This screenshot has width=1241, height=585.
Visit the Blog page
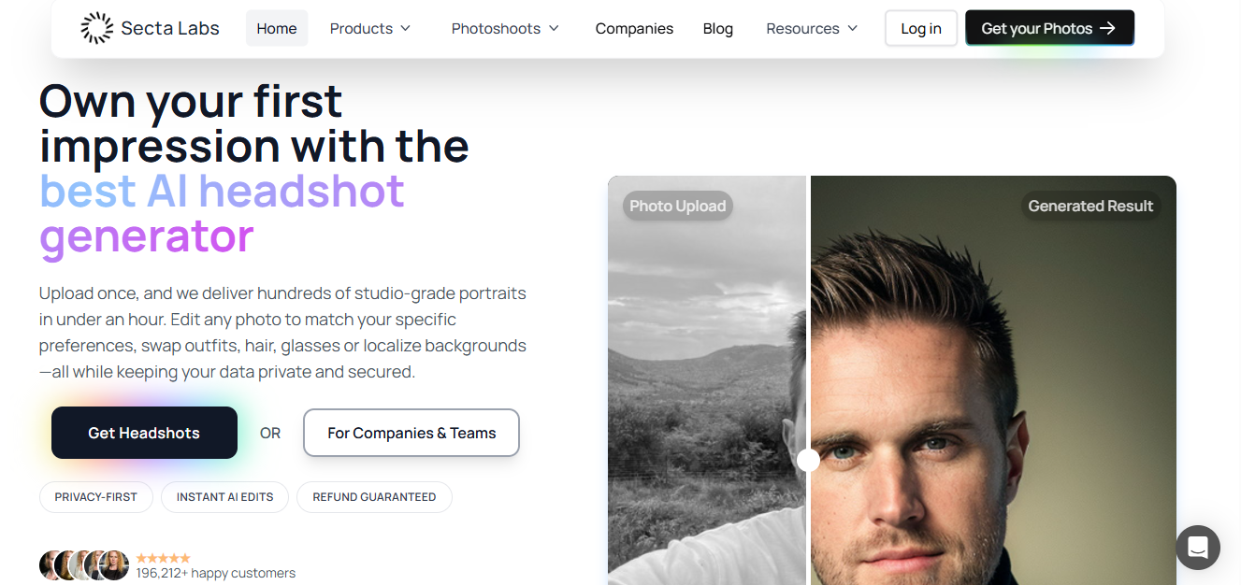[718, 28]
